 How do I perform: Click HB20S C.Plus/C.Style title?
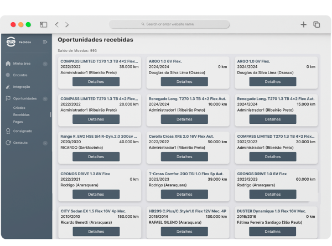click(188, 211)
